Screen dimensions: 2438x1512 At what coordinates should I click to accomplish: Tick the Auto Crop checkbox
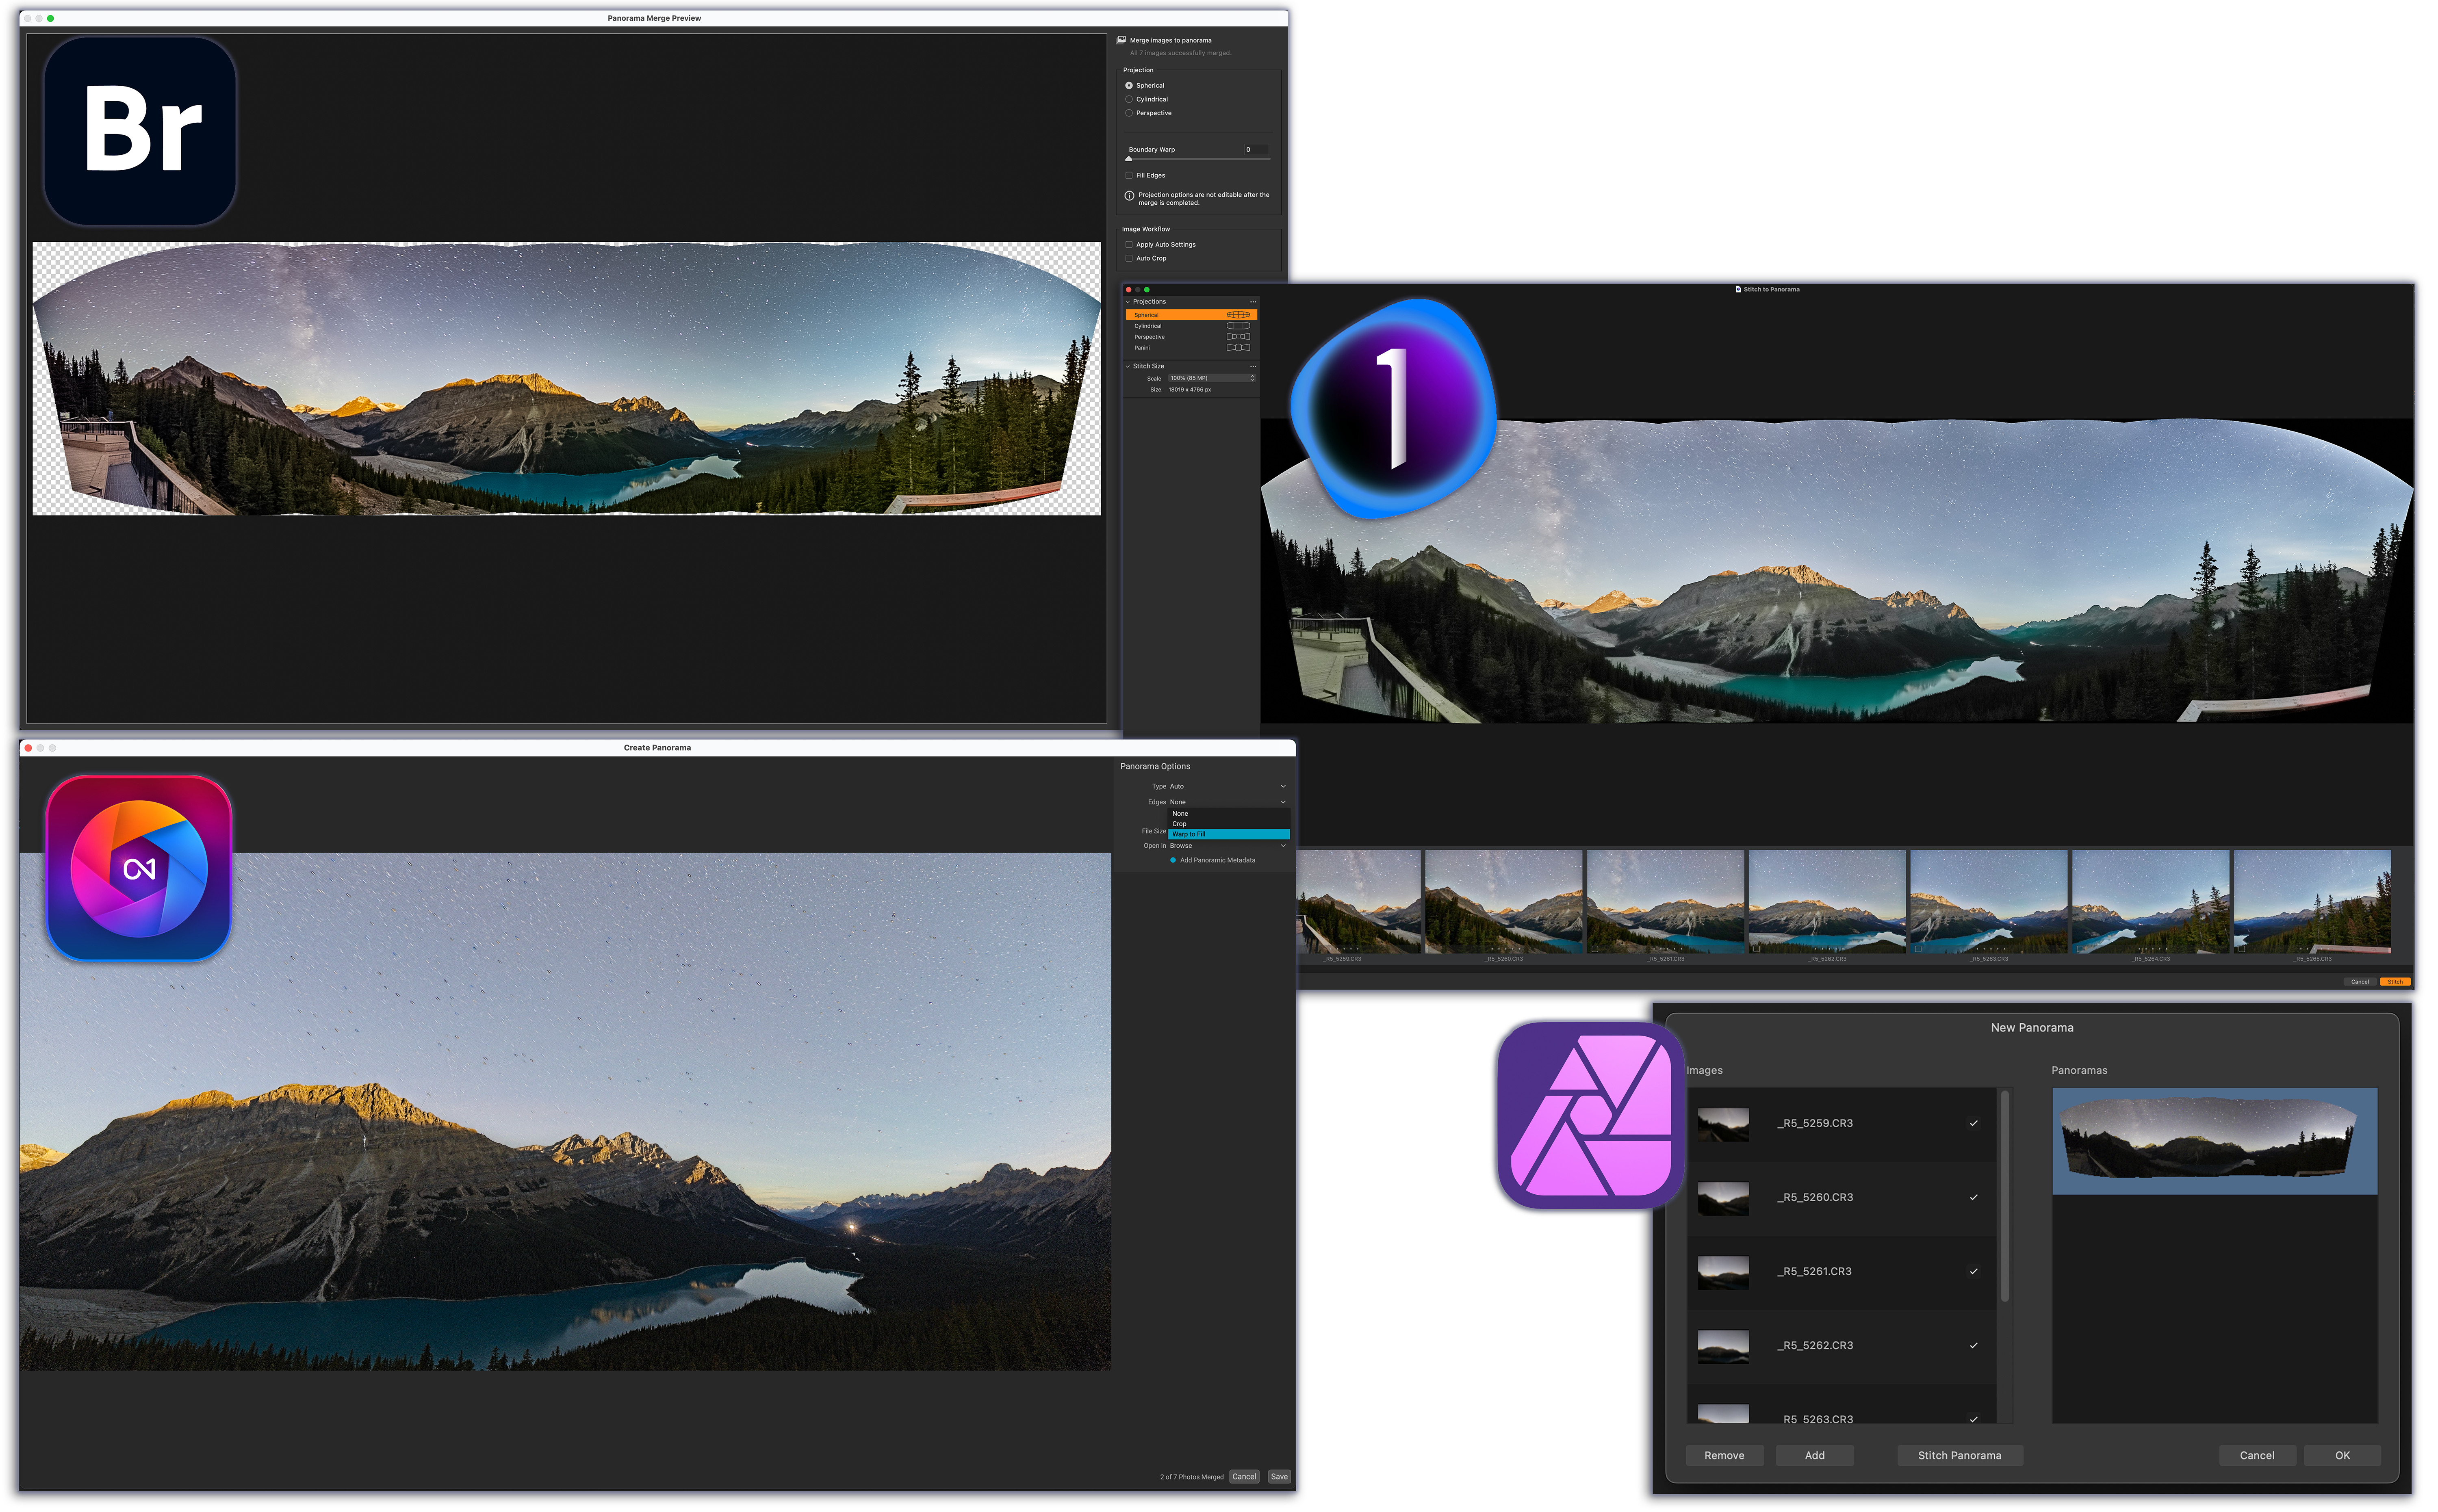[1129, 258]
